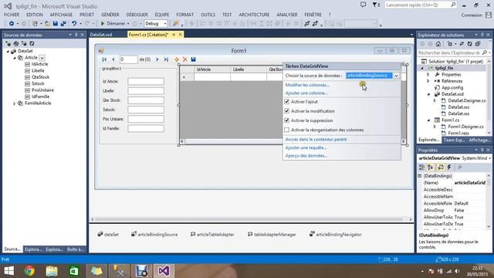Expand the Références node in Solution Explorer
This screenshot has height=278, width=494.
tap(428, 81)
